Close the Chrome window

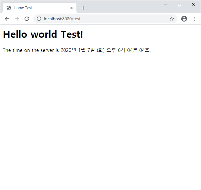pyautogui.click(x=194, y=5)
